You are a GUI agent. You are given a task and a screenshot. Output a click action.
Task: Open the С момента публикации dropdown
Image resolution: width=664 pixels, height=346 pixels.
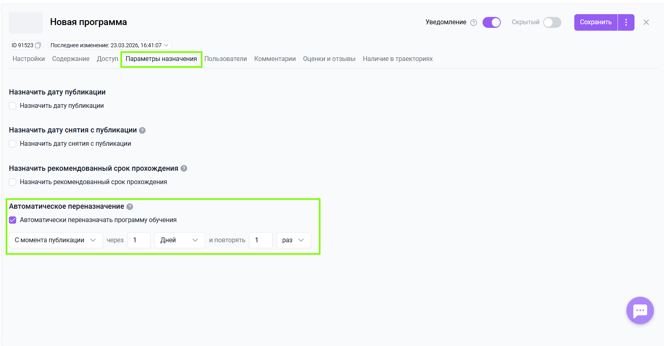(x=56, y=240)
